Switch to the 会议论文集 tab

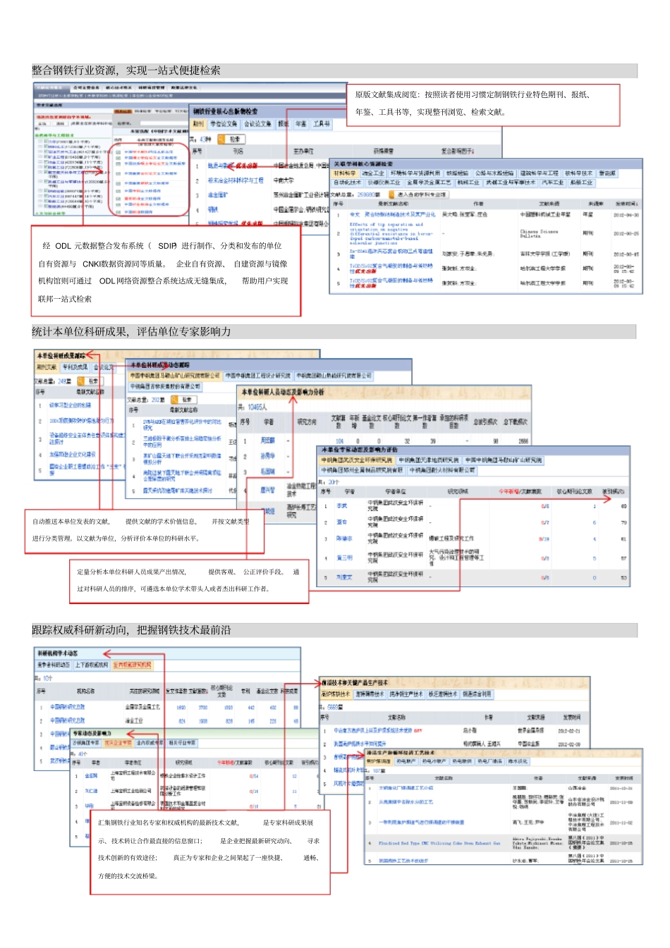tap(257, 124)
